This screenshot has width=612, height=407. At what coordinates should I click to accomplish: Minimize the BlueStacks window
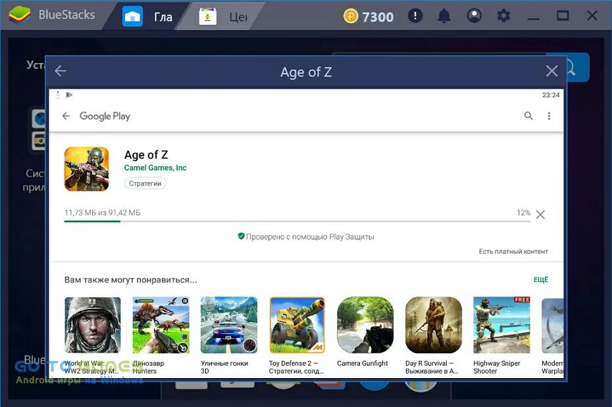tap(533, 18)
